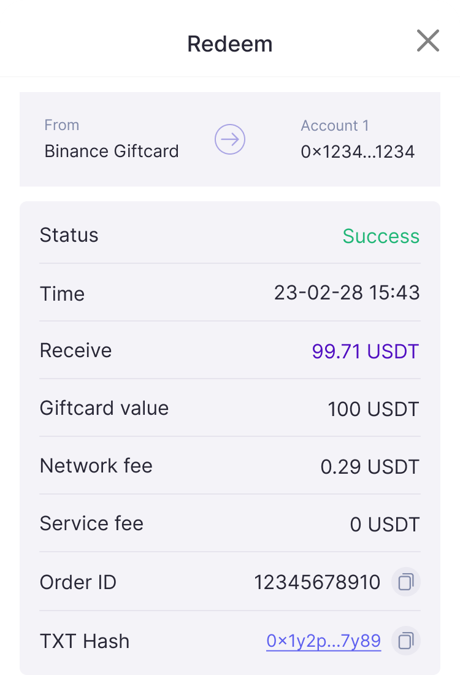
Task: Click the 0×1234...1234 wallet address
Action: click(358, 152)
